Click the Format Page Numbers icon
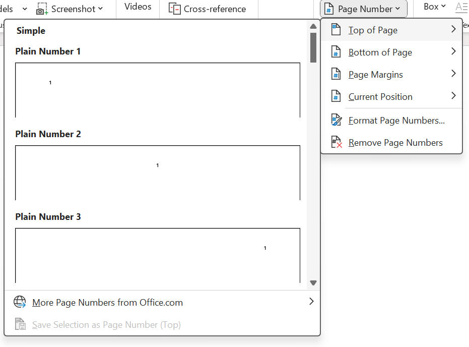 (x=337, y=120)
